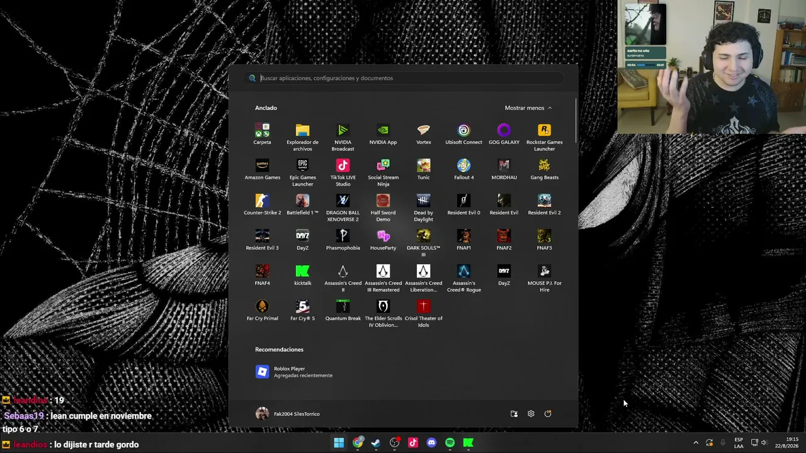Open DRAGON BALL XENOVERSE 2
This screenshot has height=453, width=806.
tap(343, 208)
